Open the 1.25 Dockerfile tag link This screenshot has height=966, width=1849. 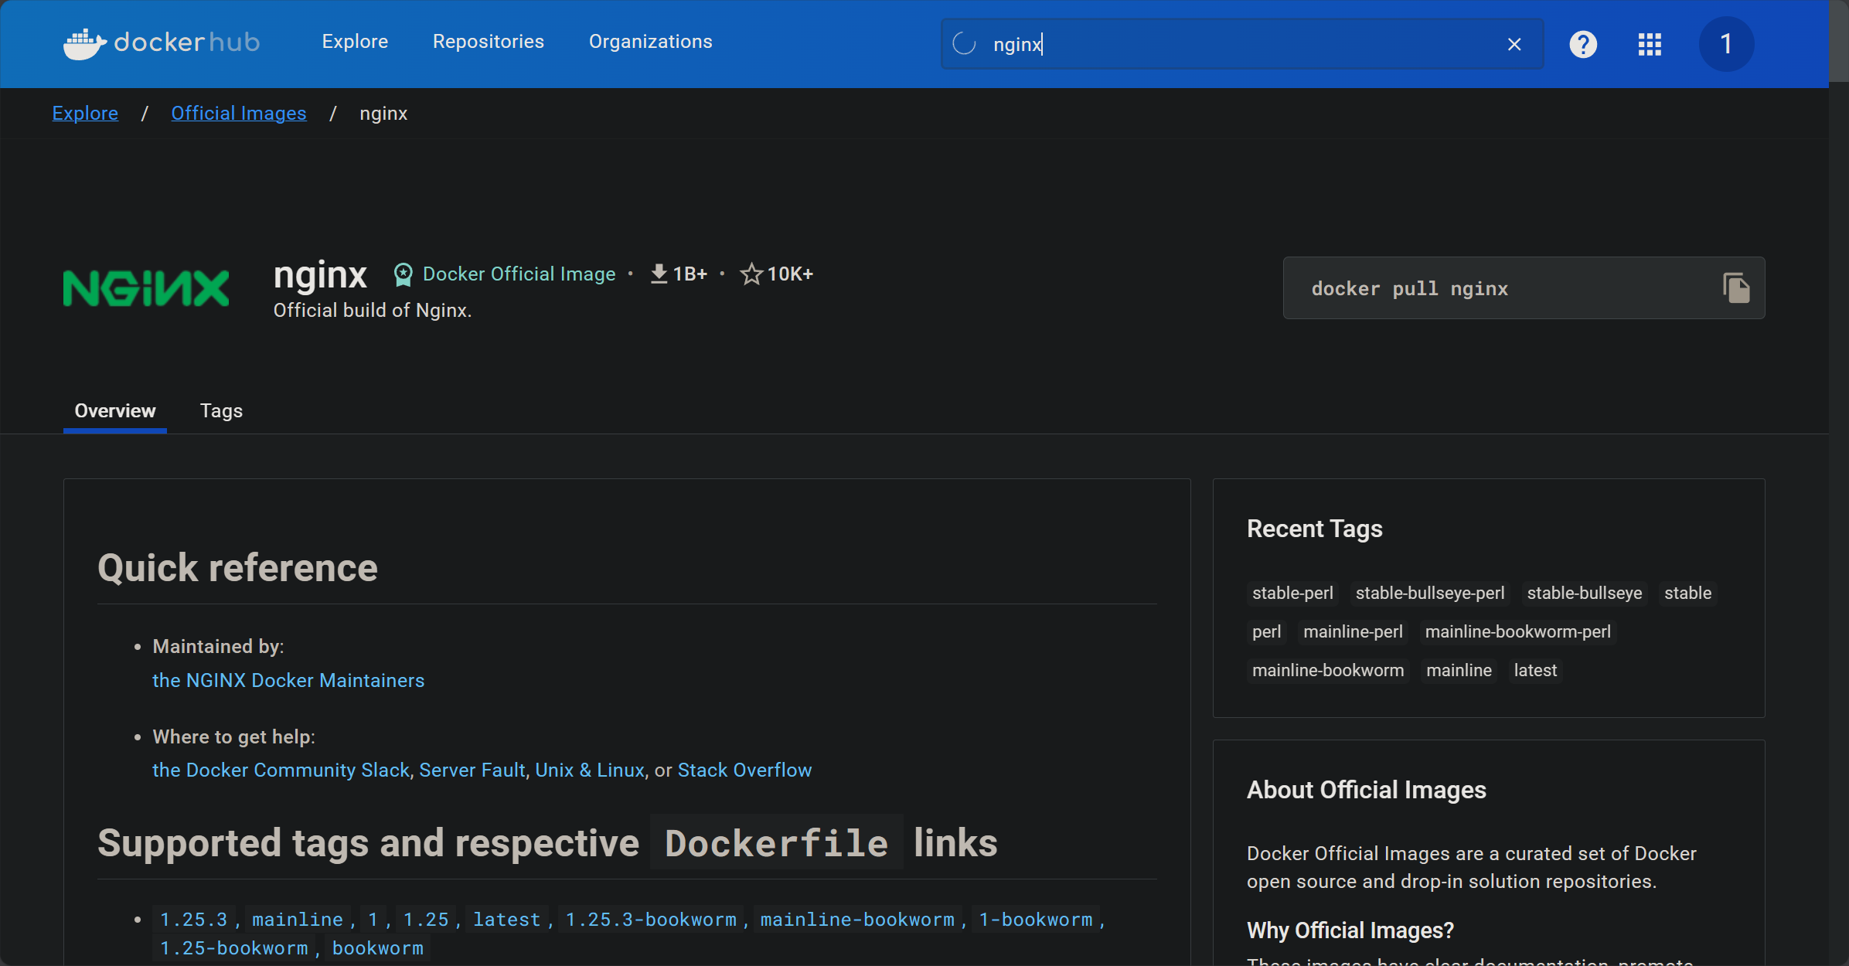(426, 920)
